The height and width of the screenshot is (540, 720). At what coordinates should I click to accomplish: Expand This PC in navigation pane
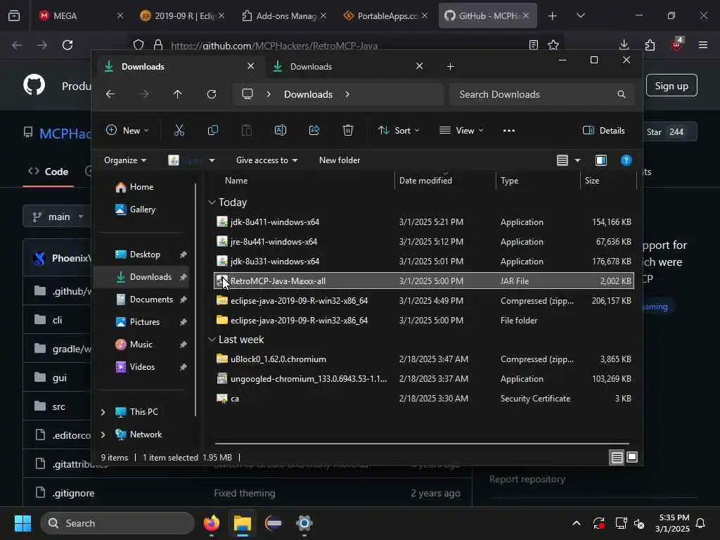click(x=103, y=412)
